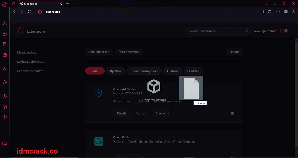Open Extensions cube icon in sidebar
Image resolution: width=298 pixels, height=158 pixels.
tap(5, 107)
